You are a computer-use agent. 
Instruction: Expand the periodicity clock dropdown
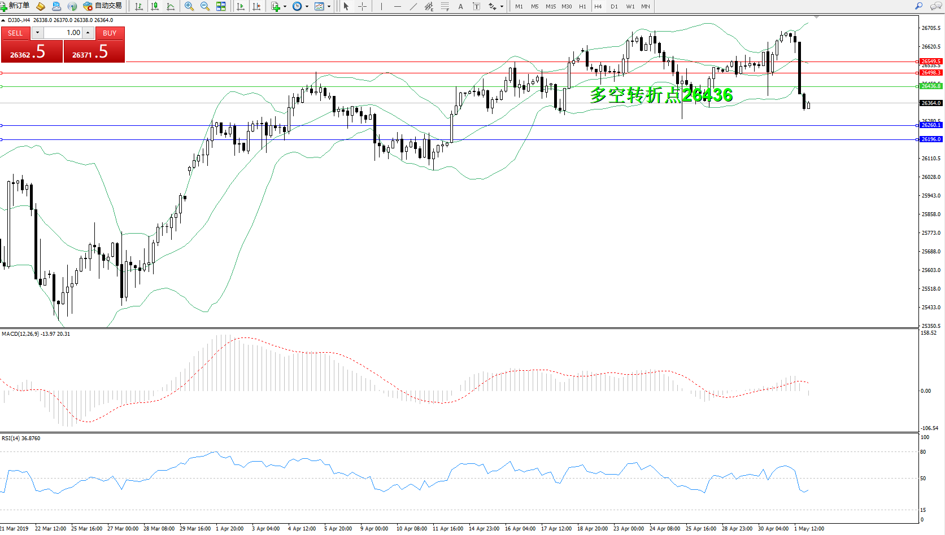pyautogui.click(x=307, y=7)
